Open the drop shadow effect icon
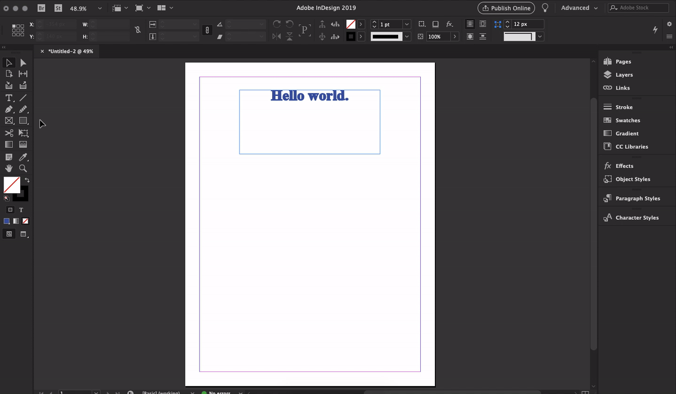 click(435, 24)
